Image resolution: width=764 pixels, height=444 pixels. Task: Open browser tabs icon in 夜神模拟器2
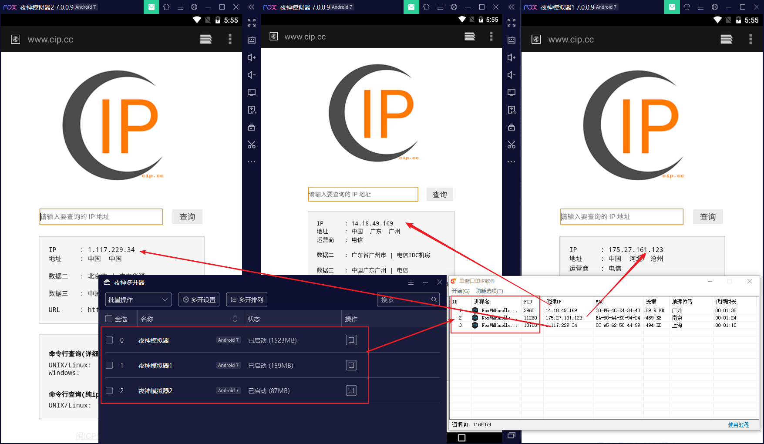(206, 40)
